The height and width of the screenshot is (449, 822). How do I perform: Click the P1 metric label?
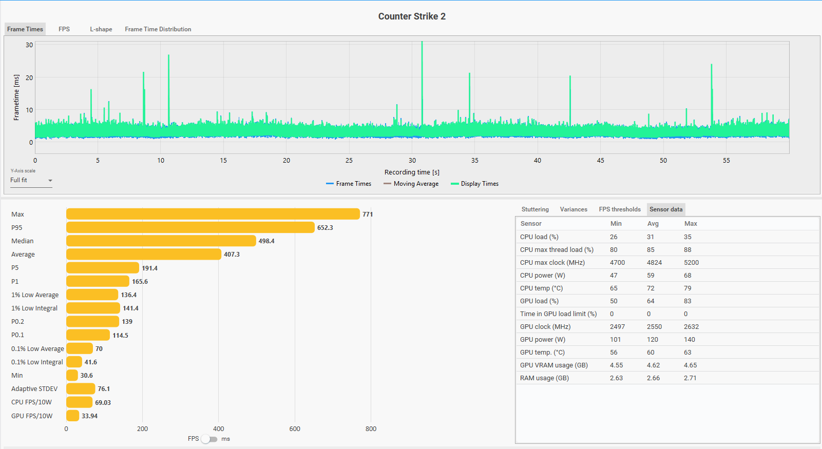point(15,281)
